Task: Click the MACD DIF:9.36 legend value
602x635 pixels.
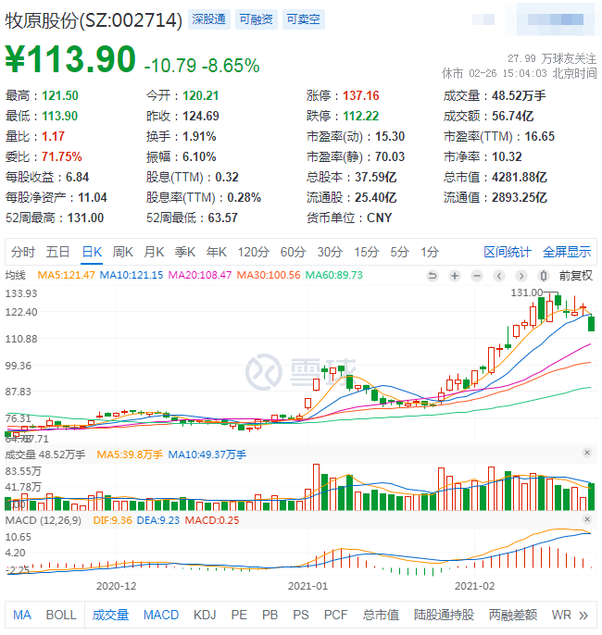Action: coord(113,520)
